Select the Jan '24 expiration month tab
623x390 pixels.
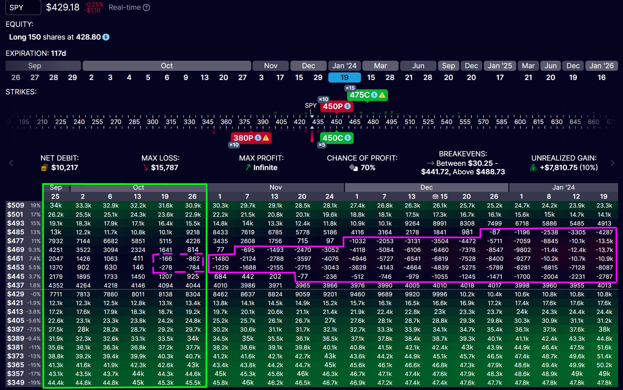coord(344,66)
